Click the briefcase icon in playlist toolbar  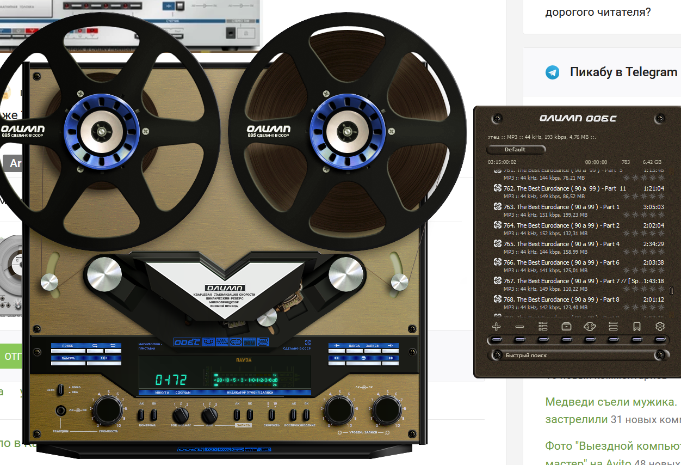click(x=566, y=327)
